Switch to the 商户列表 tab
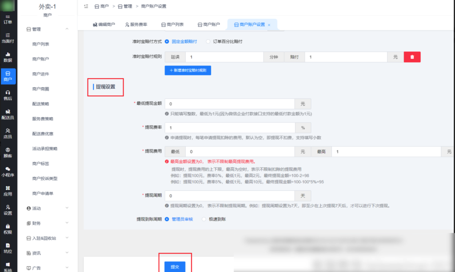Screen dimensions: 455x272 (x=172, y=25)
